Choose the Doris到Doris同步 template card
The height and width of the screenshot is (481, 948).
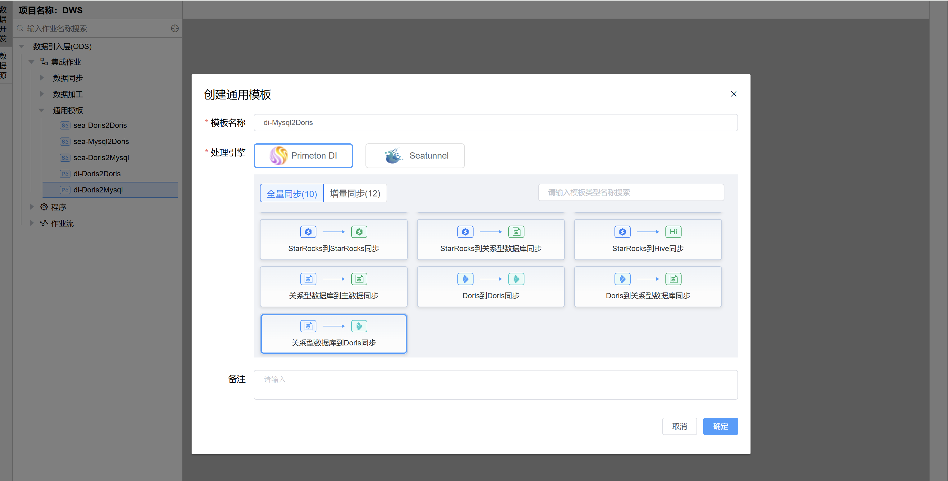[x=490, y=287]
